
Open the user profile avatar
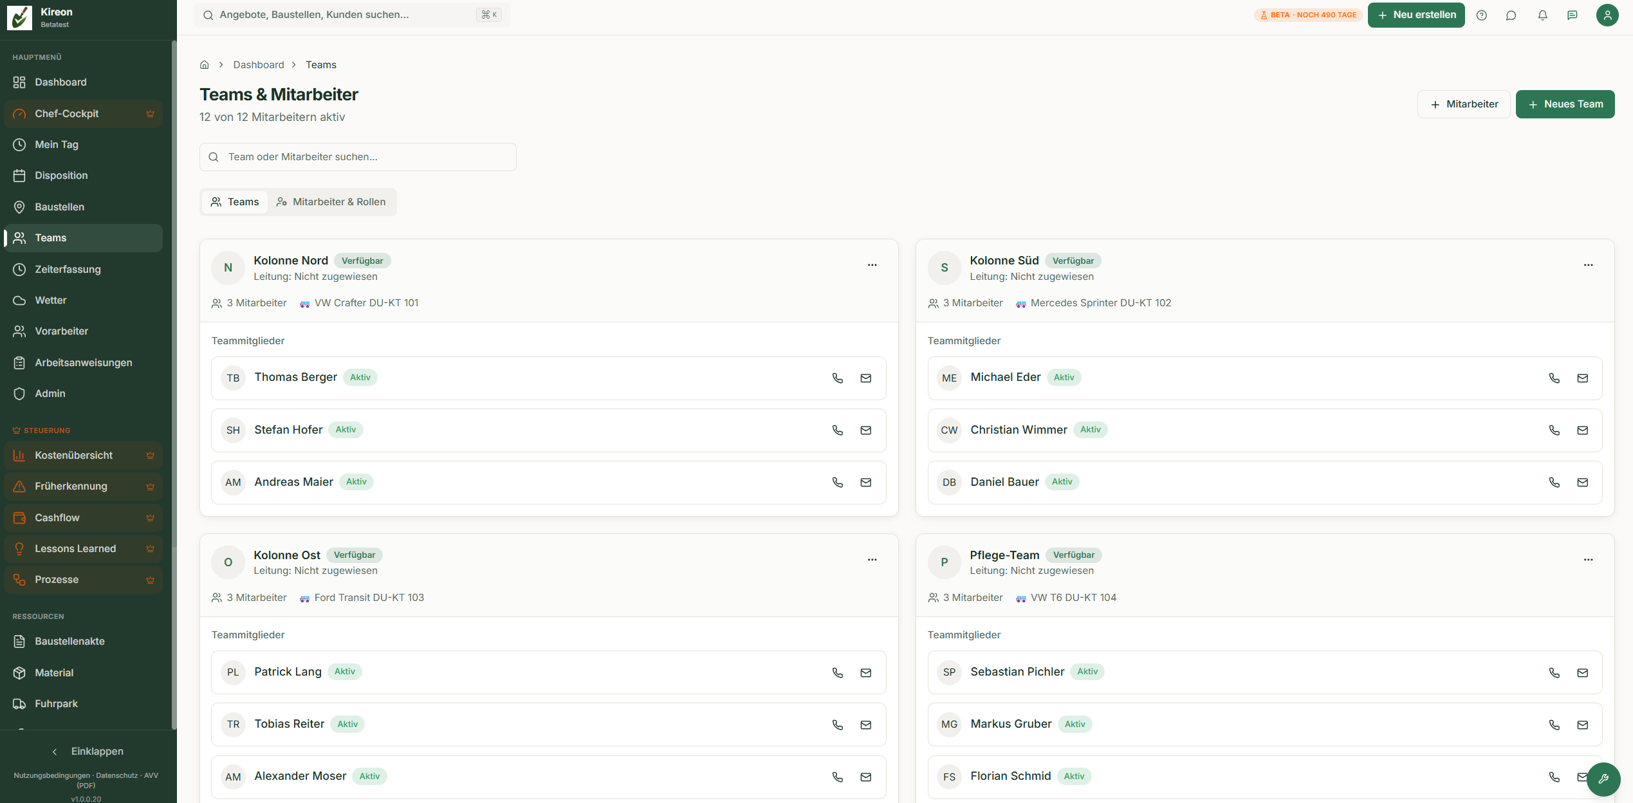1607,15
